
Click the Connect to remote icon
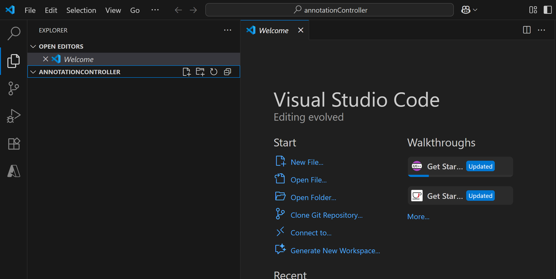(280, 231)
